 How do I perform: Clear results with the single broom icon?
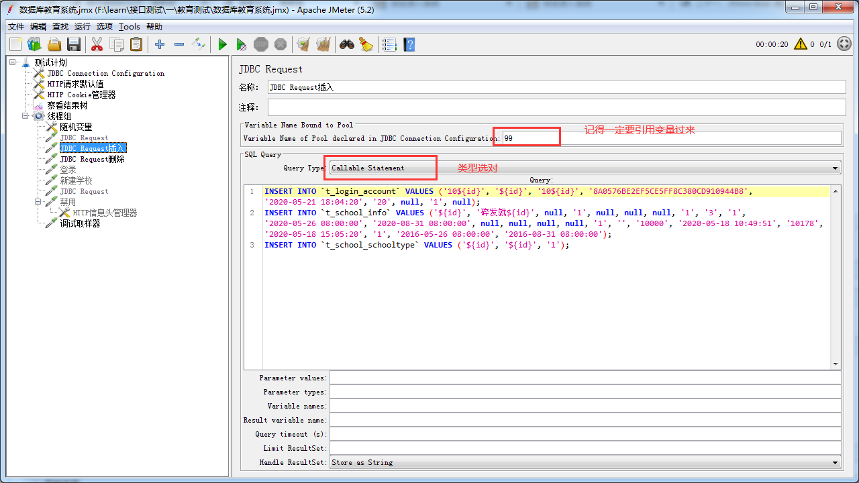303,44
